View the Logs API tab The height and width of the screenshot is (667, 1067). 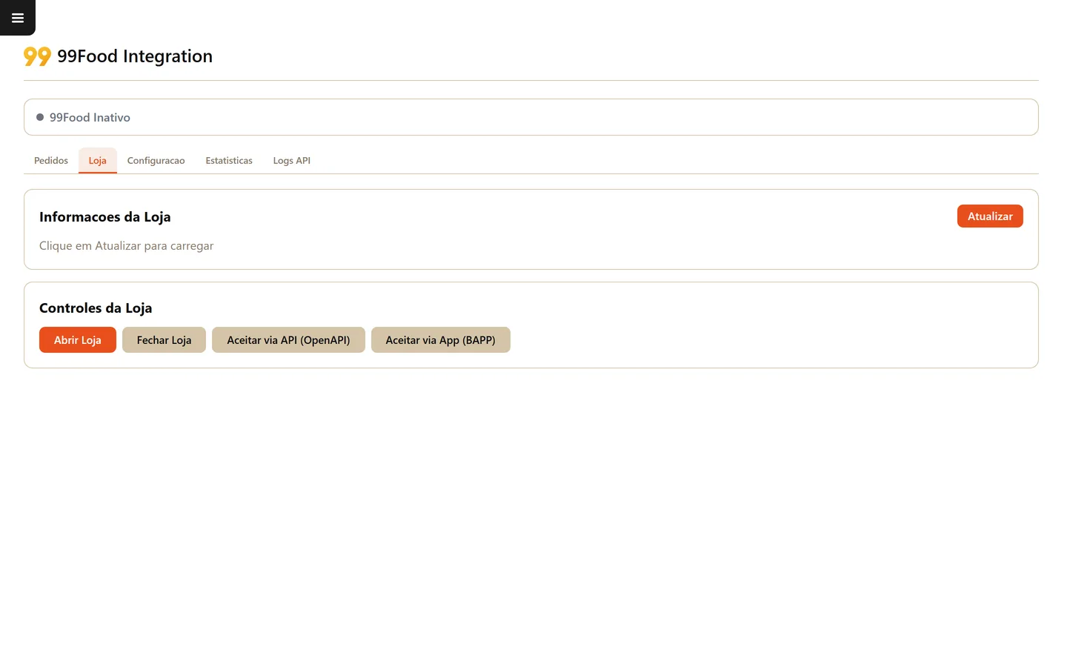click(292, 160)
